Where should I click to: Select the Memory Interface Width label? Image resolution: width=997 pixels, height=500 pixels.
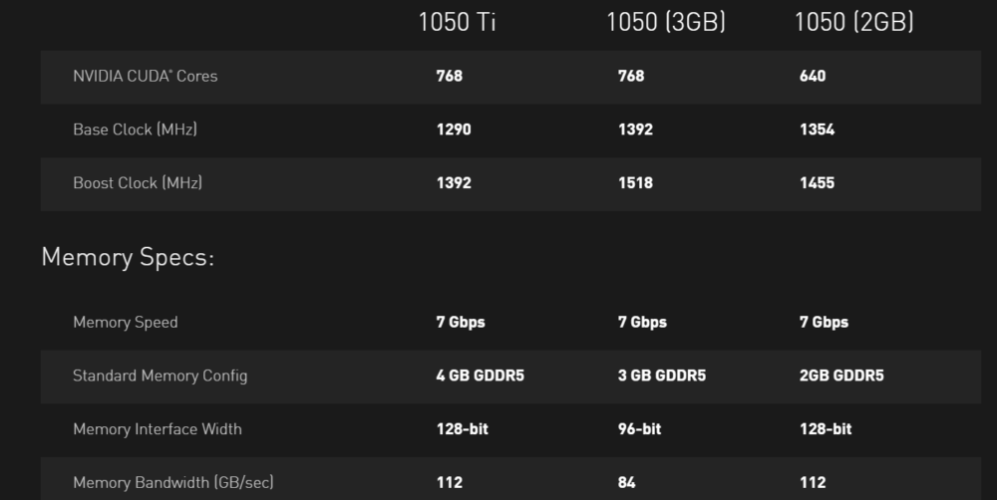[x=158, y=429]
